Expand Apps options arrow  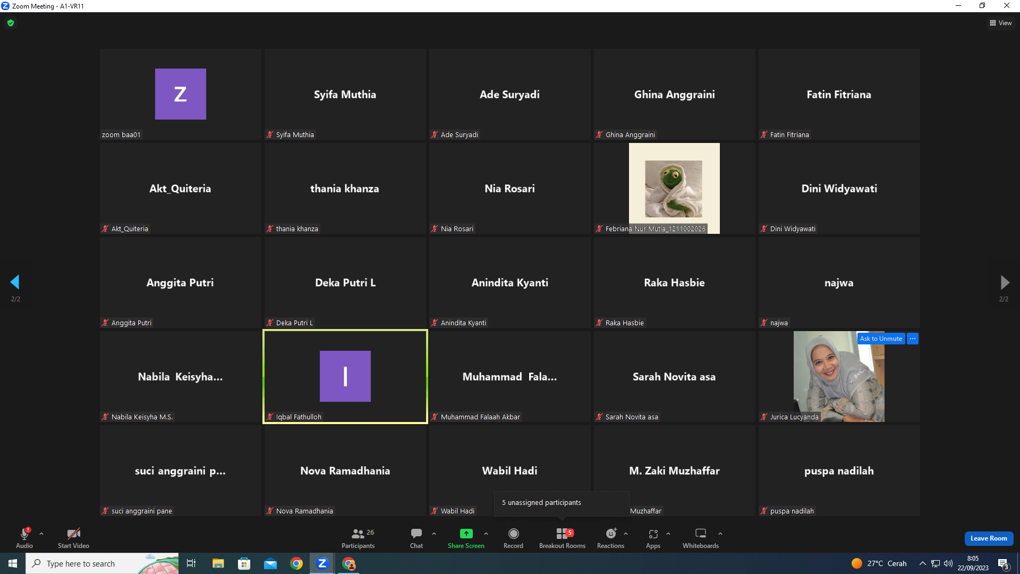click(668, 534)
